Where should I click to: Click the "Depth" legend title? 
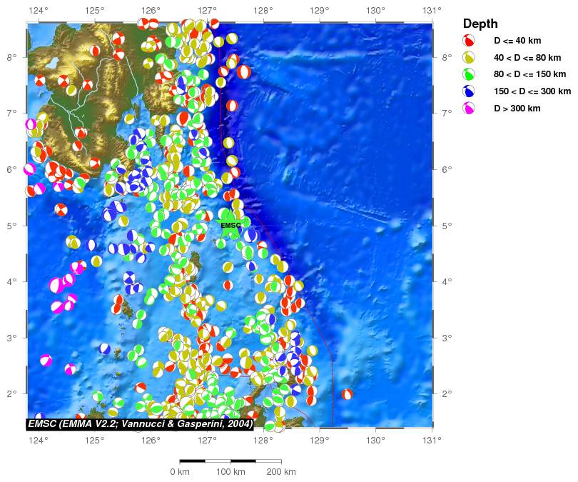(x=480, y=24)
